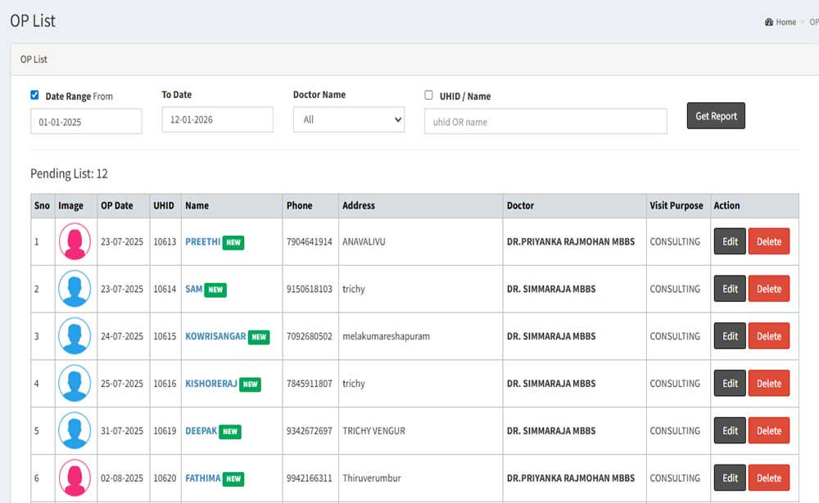
Task: Click the Name column header
Action: pyautogui.click(x=197, y=206)
